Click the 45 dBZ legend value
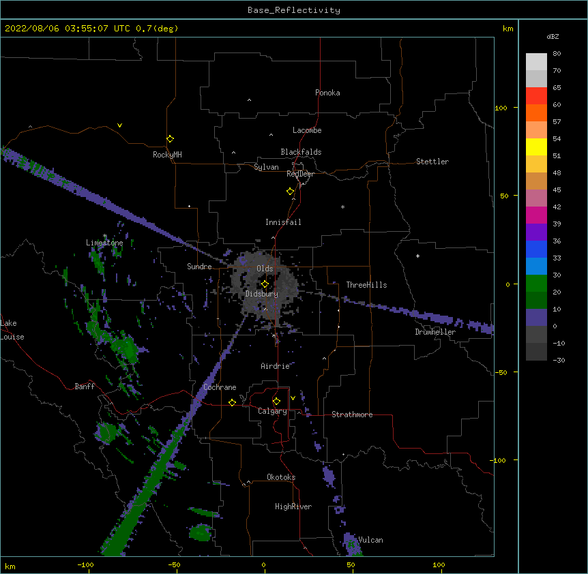Viewport: 588px width, 574px height. [x=557, y=190]
